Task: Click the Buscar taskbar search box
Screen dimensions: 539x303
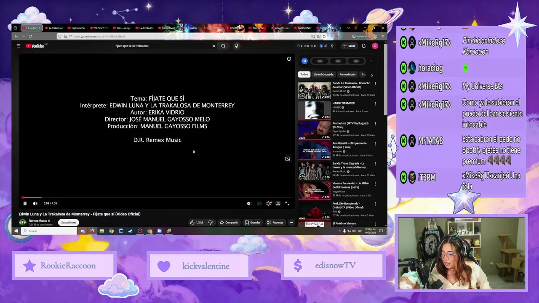Action: 48,231
